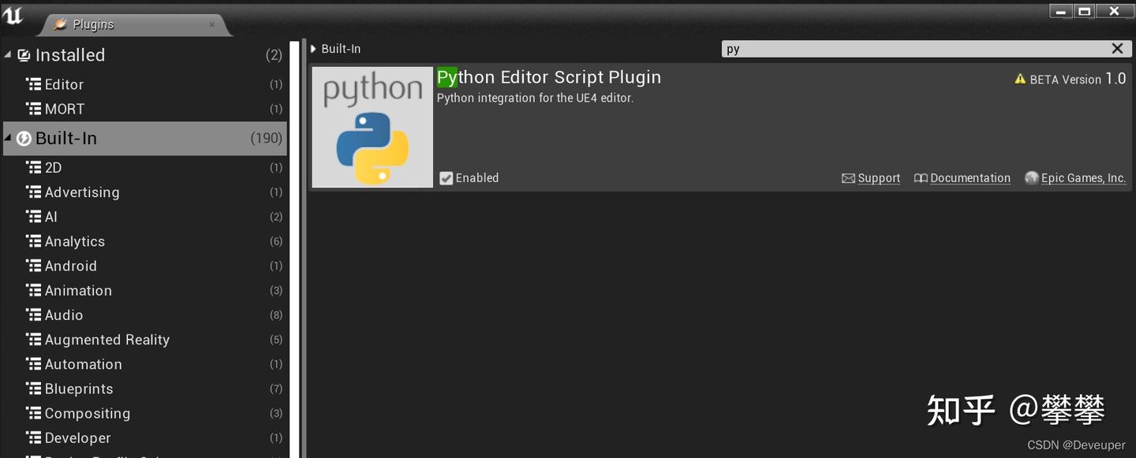
Task: Click the Python plugin thumbnail image
Action: click(x=372, y=127)
